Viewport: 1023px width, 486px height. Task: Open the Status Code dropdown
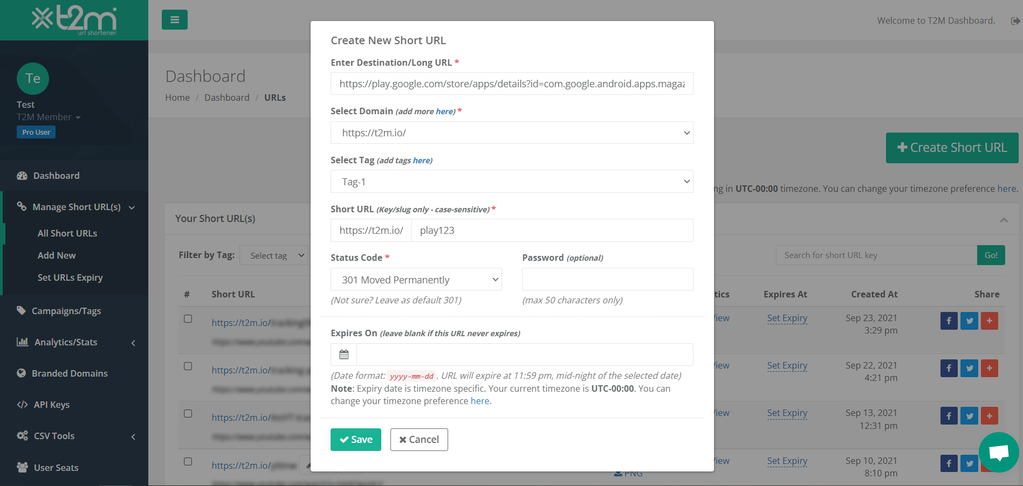pyautogui.click(x=416, y=280)
